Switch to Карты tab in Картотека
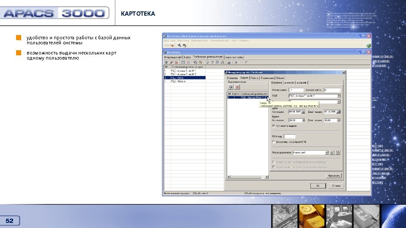 click(187, 57)
